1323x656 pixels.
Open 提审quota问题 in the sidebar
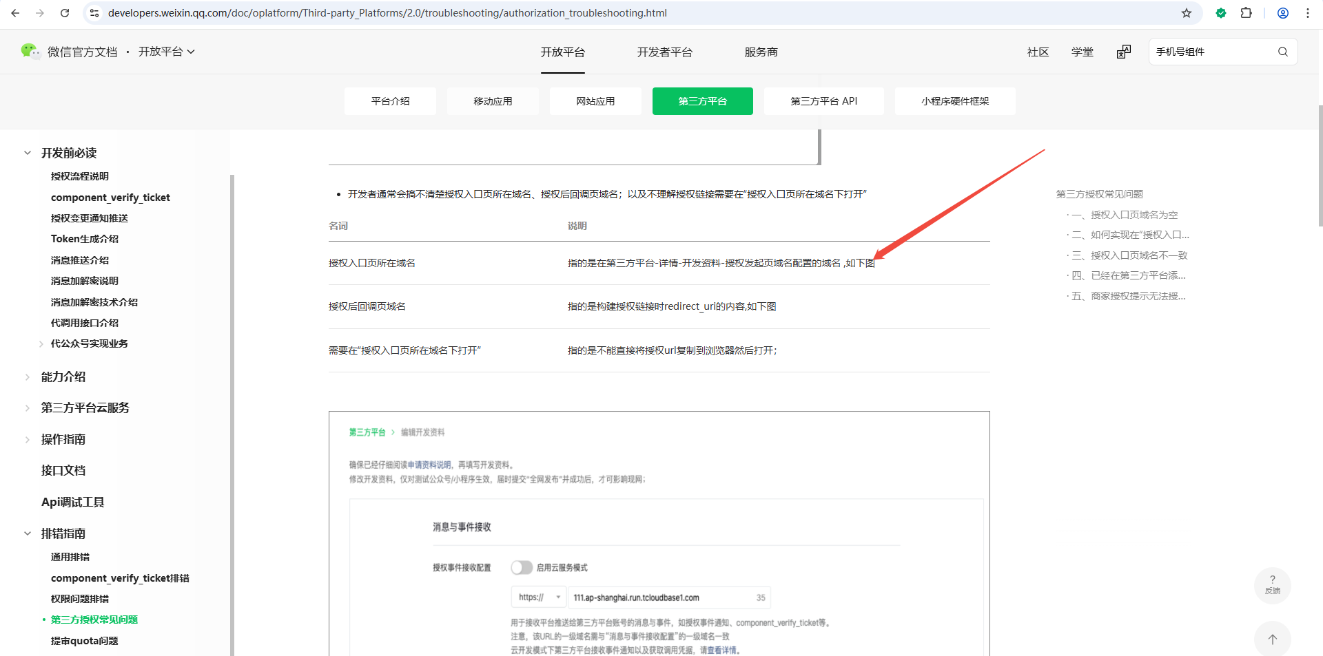pyautogui.click(x=85, y=641)
